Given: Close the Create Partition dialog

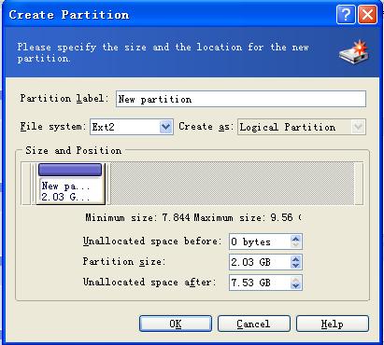Looking at the screenshot, I should (367, 15).
